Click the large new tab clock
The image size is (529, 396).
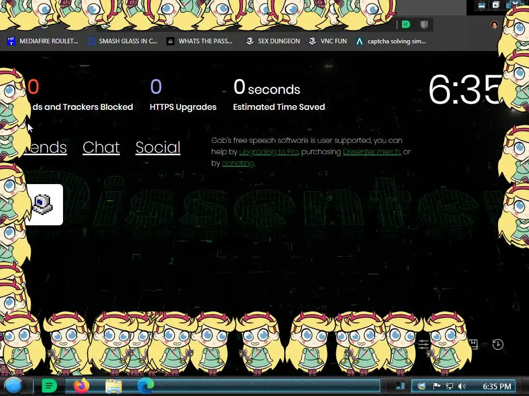tap(465, 89)
